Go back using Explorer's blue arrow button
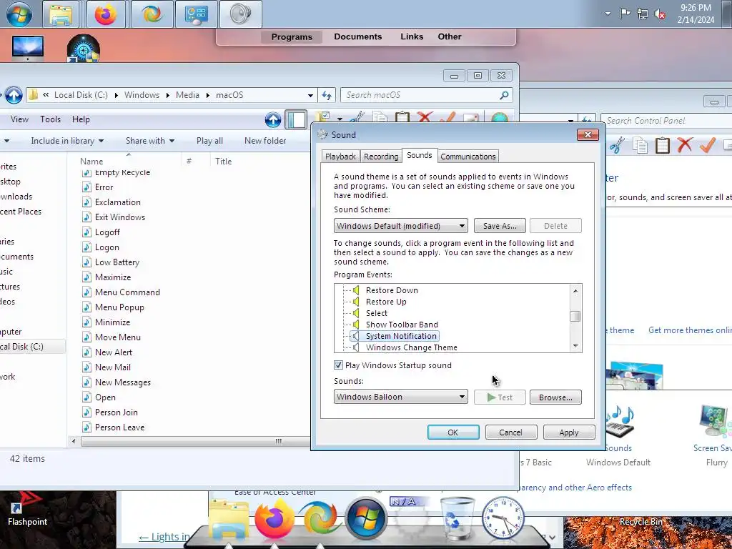The width and height of the screenshot is (732, 549). pyautogui.click(x=14, y=95)
